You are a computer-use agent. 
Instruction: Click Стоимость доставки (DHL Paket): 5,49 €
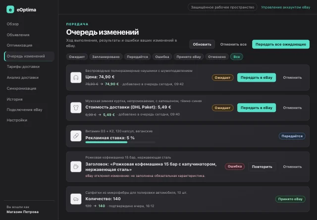128,107
